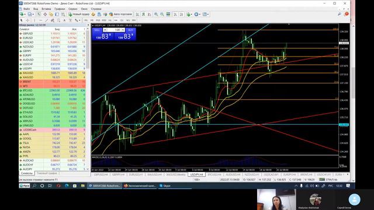Open the Strategy Tester magnifier icon

click(x=63, y=14)
